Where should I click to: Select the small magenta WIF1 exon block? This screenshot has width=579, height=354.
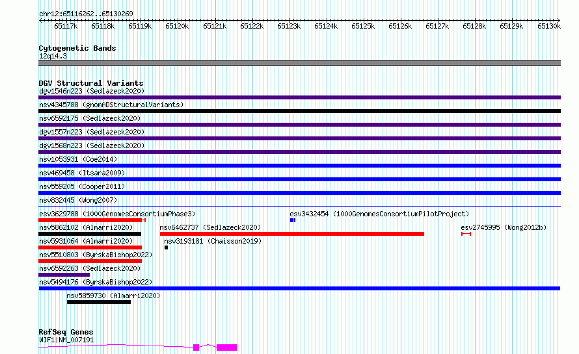(196, 348)
